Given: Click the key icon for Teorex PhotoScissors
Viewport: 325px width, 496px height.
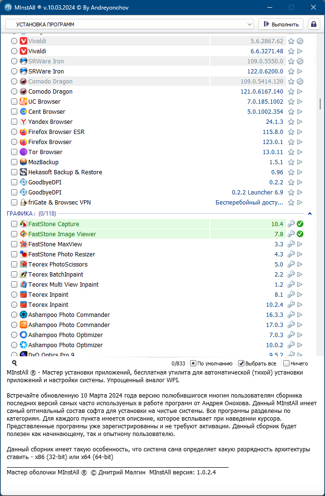Looking at the screenshot, I should point(291,265).
